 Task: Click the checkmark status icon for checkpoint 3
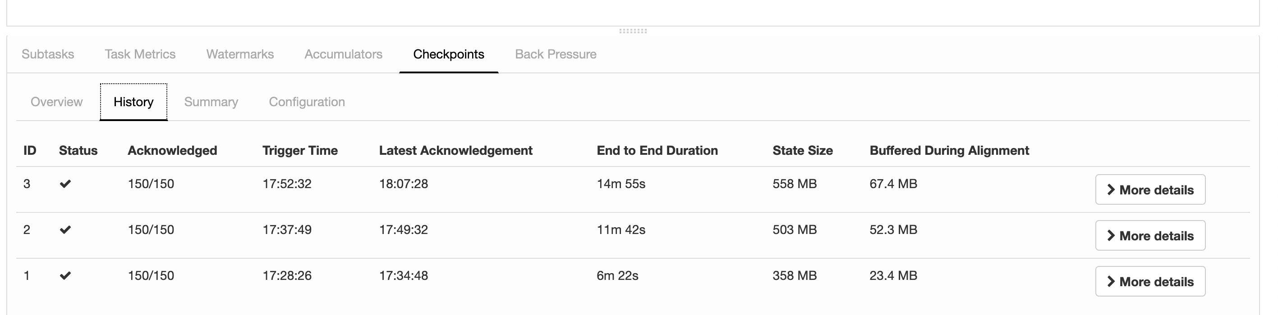(x=65, y=184)
